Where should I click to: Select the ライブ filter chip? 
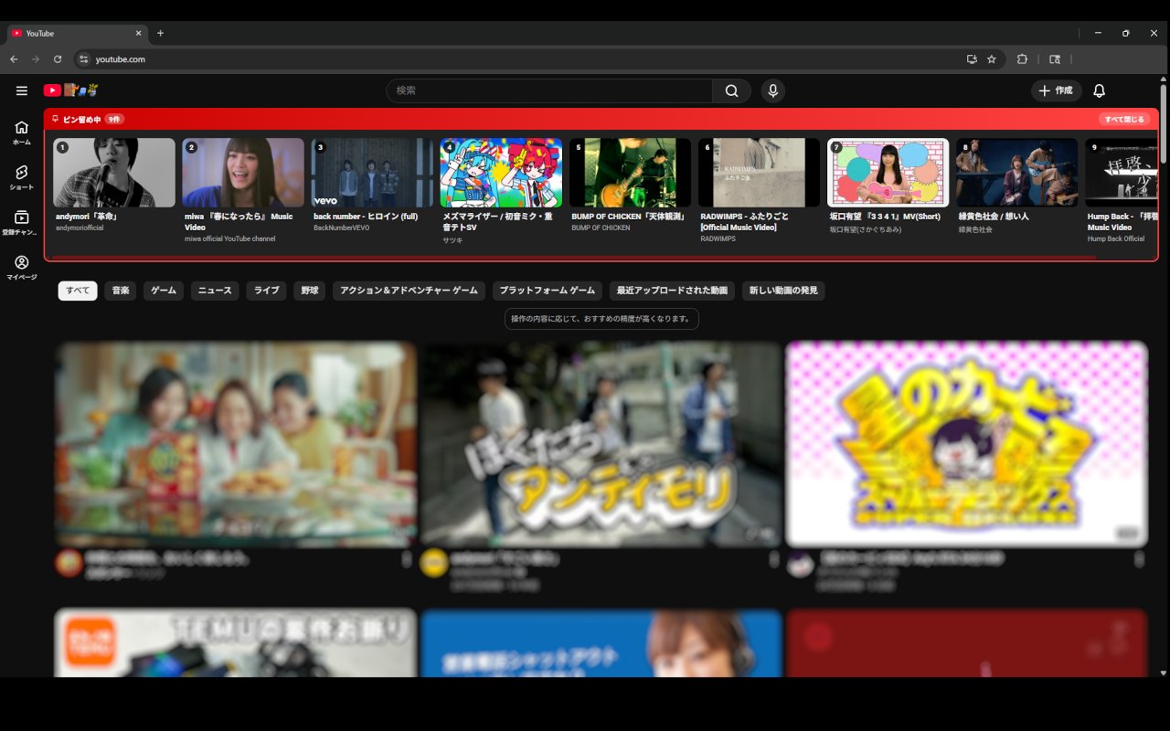pyautogui.click(x=267, y=291)
